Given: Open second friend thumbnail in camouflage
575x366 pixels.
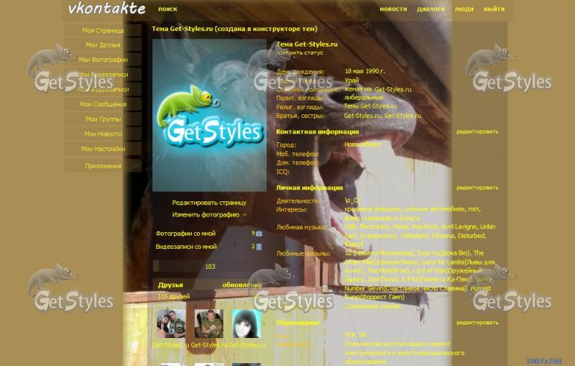Looking at the screenshot, I should tap(209, 324).
